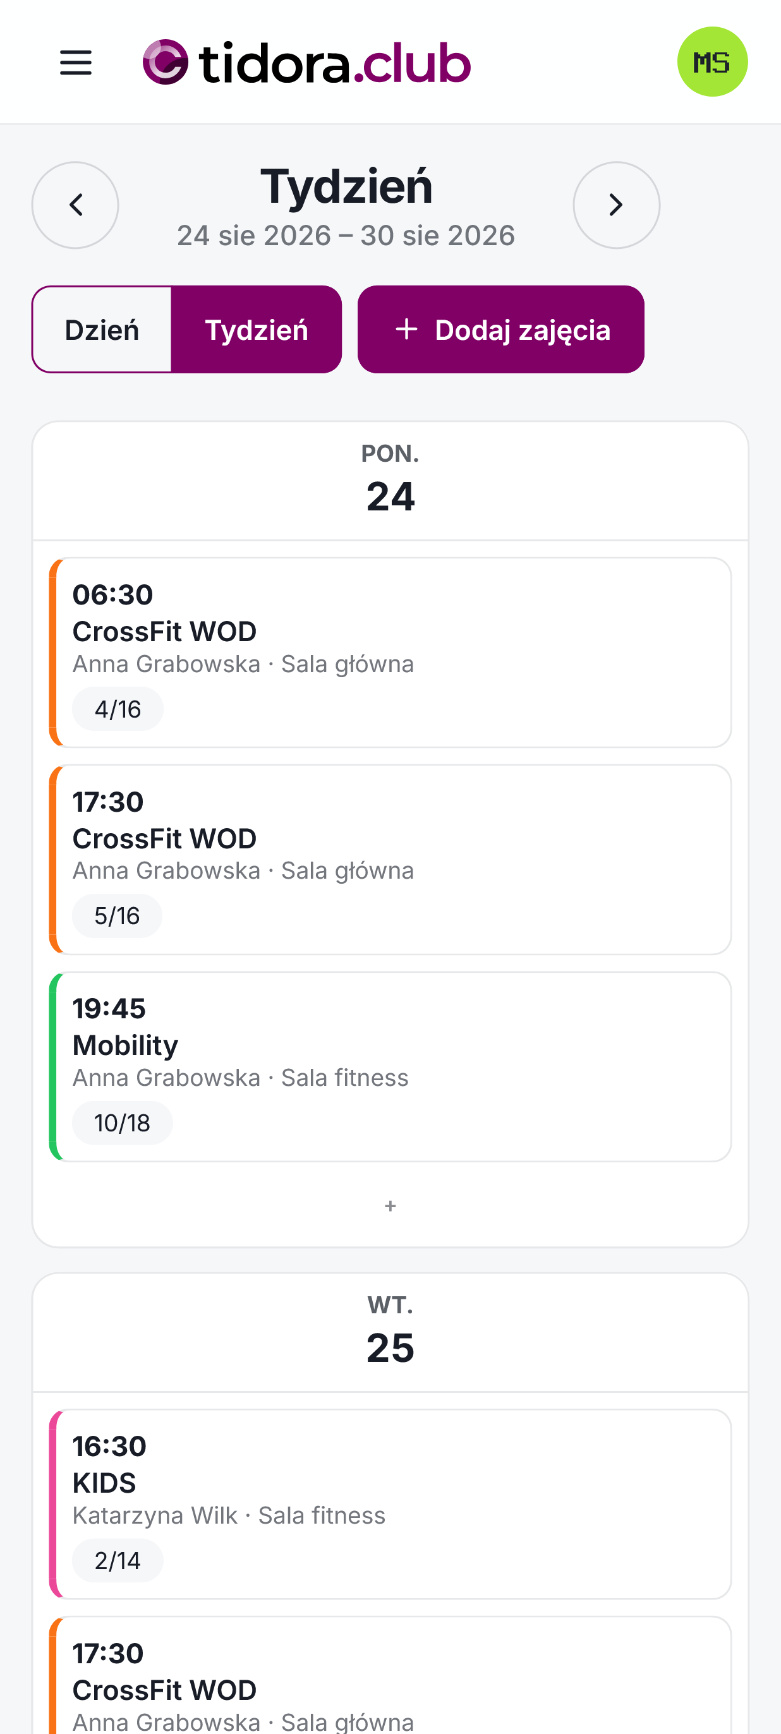Image resolution: width=781 pixels, height=1734 pixels.
Task: Click the 2/14 capacity badge
Action: (x=118, y=1560)
